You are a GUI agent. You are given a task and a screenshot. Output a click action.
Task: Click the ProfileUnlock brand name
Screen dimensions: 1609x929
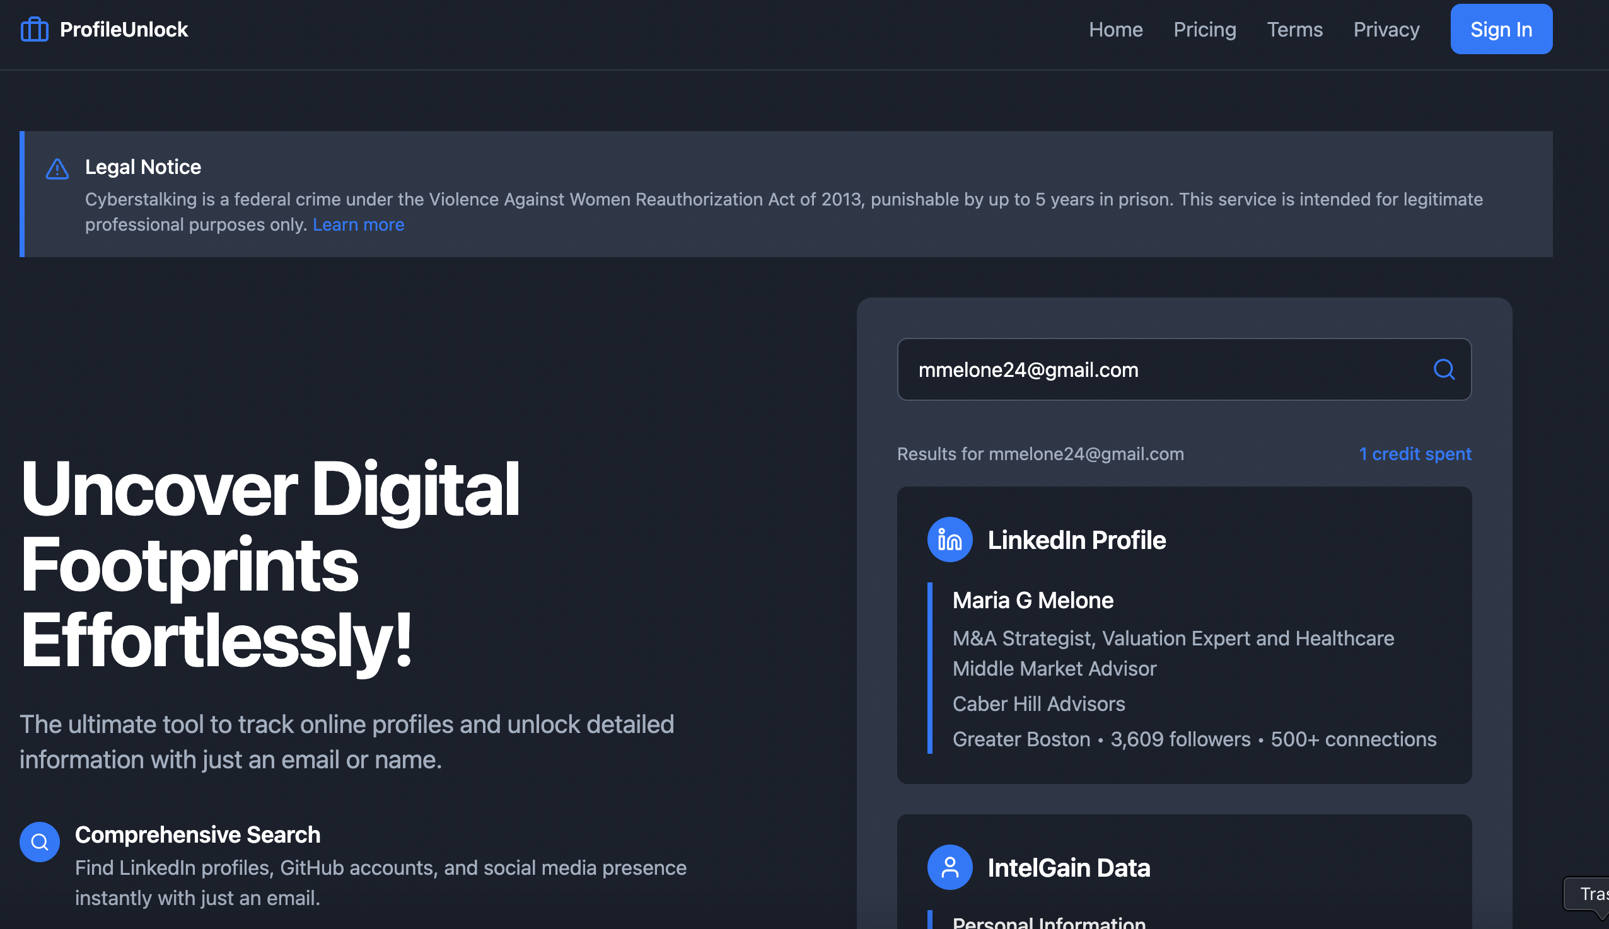[x=124, y=30]
